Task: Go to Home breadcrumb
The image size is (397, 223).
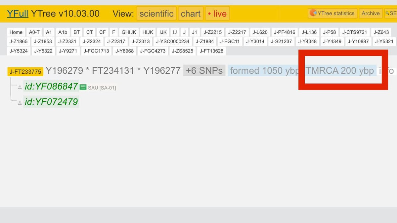Action: 16,32
